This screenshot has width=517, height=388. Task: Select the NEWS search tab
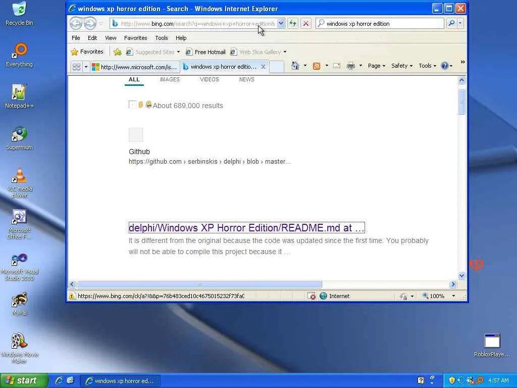tap(246, 79)
